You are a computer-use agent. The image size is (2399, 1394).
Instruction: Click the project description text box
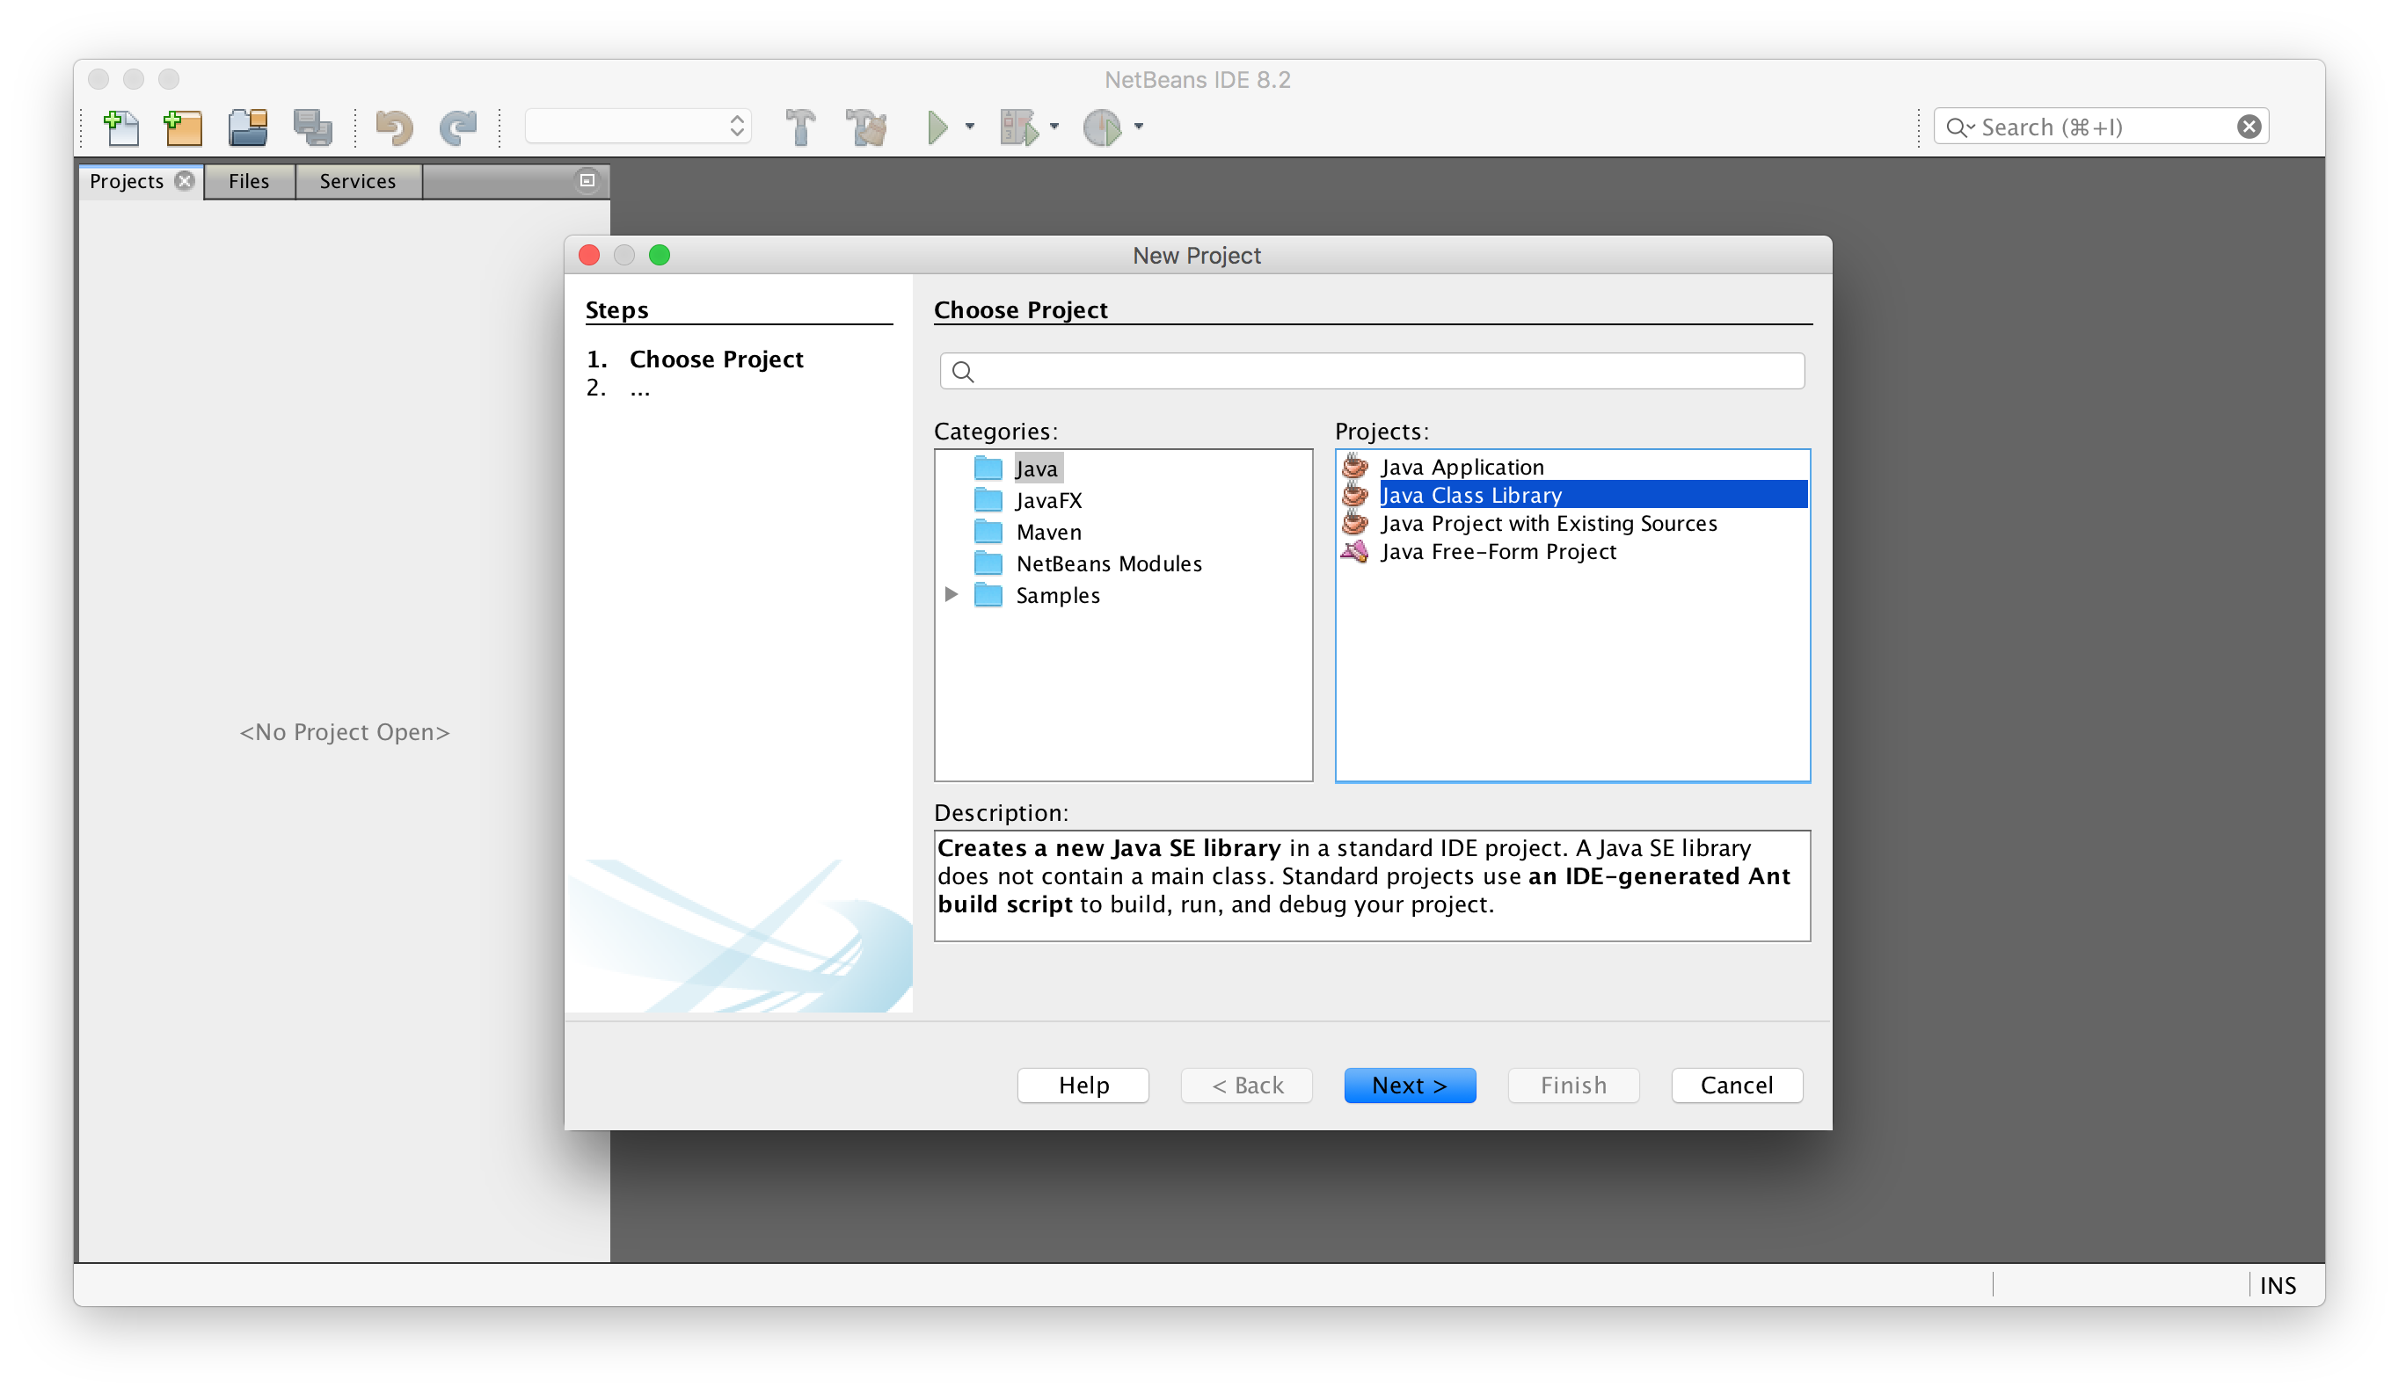pos(1372,886)
